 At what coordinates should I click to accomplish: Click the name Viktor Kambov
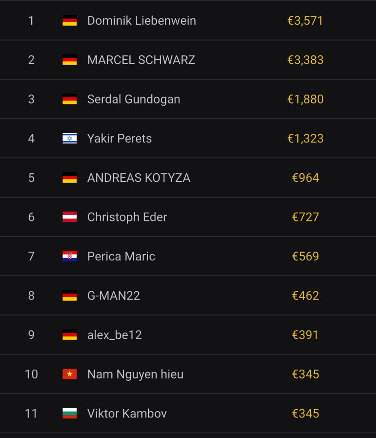[127, 414]
